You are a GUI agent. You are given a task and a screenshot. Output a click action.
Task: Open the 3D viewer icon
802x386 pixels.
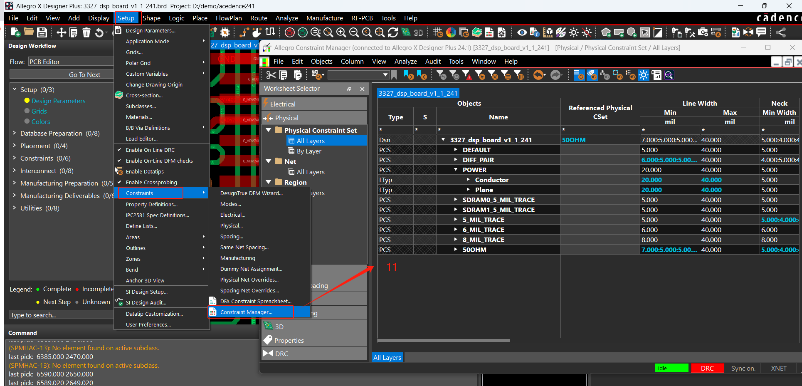point(418,32)
